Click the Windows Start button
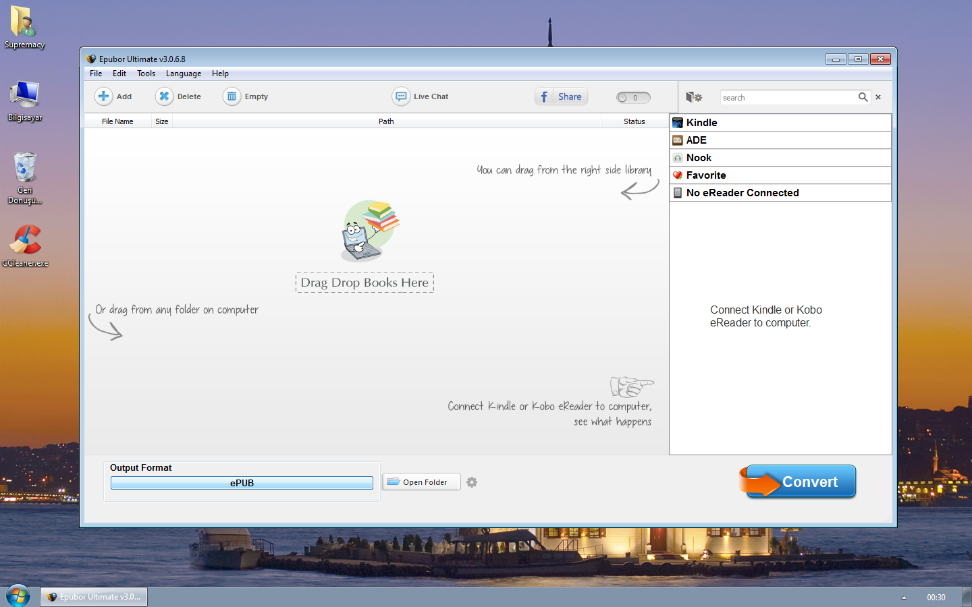The image size is (972, 607). click(18, 596)
